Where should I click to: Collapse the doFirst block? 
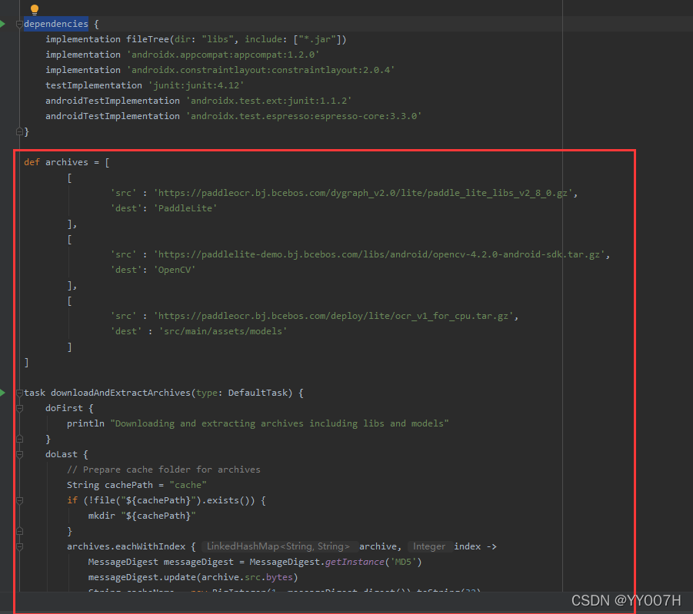pos(18,408)
